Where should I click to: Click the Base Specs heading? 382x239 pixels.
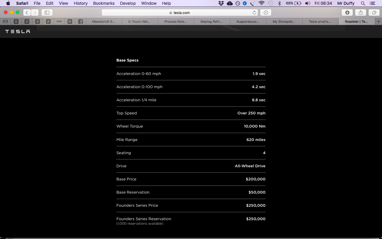[x=127, y=60]
